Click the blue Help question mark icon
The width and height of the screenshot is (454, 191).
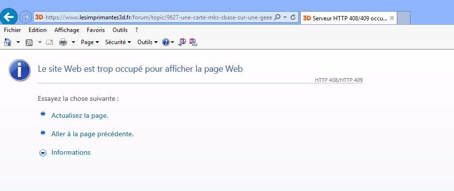point(165,42)
